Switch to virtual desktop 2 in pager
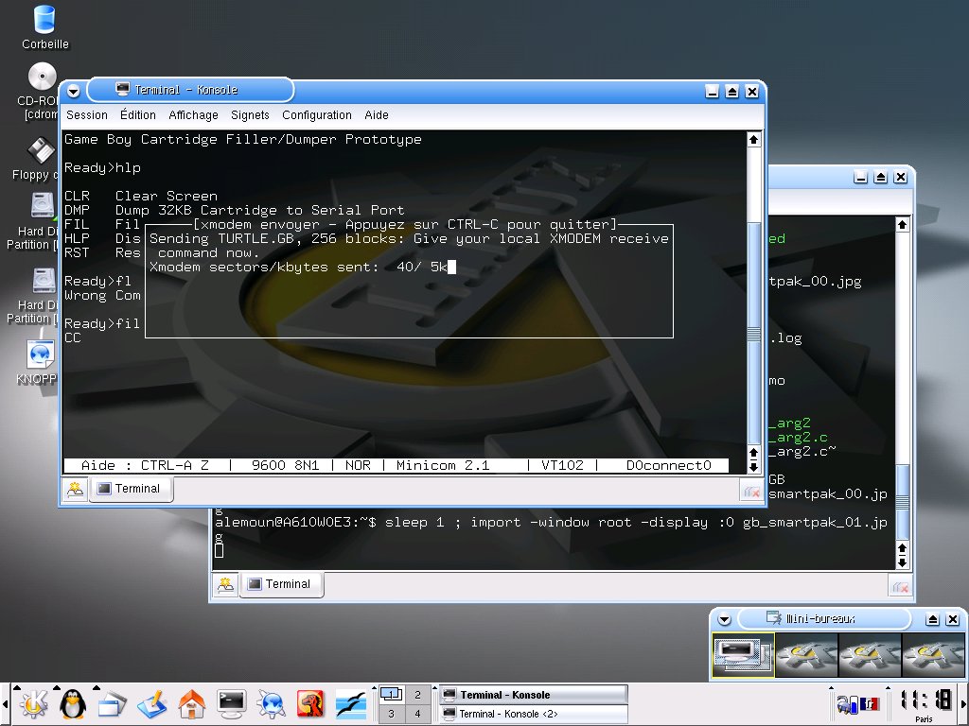Image resolution: width=969 pixels, height=726 pixels. [417, 695]
